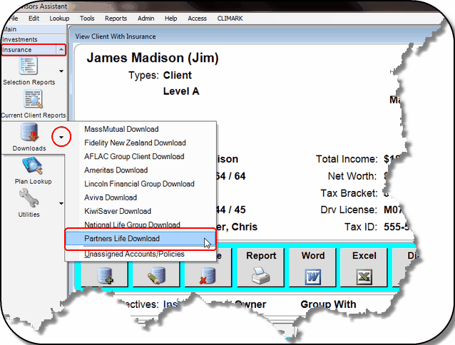Image resolution: width=455 pixels, height=345 pixels.
Task: Expand the Utilities dropdown arrow
Action: (x=61, y=203)
